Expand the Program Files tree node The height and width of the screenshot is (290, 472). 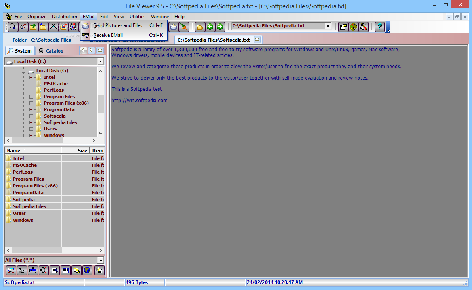point(31,97)
